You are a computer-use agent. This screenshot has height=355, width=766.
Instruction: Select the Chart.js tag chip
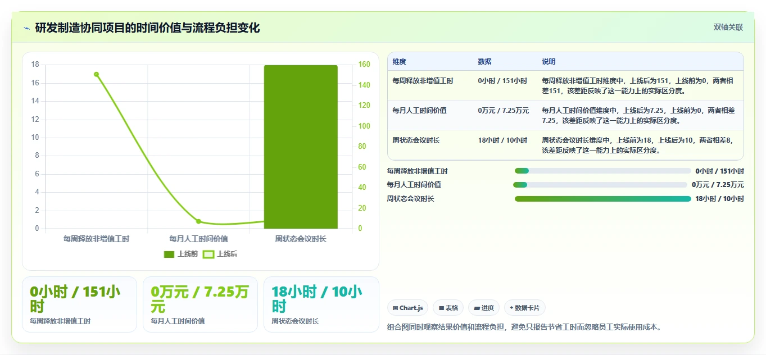point(407,308)
